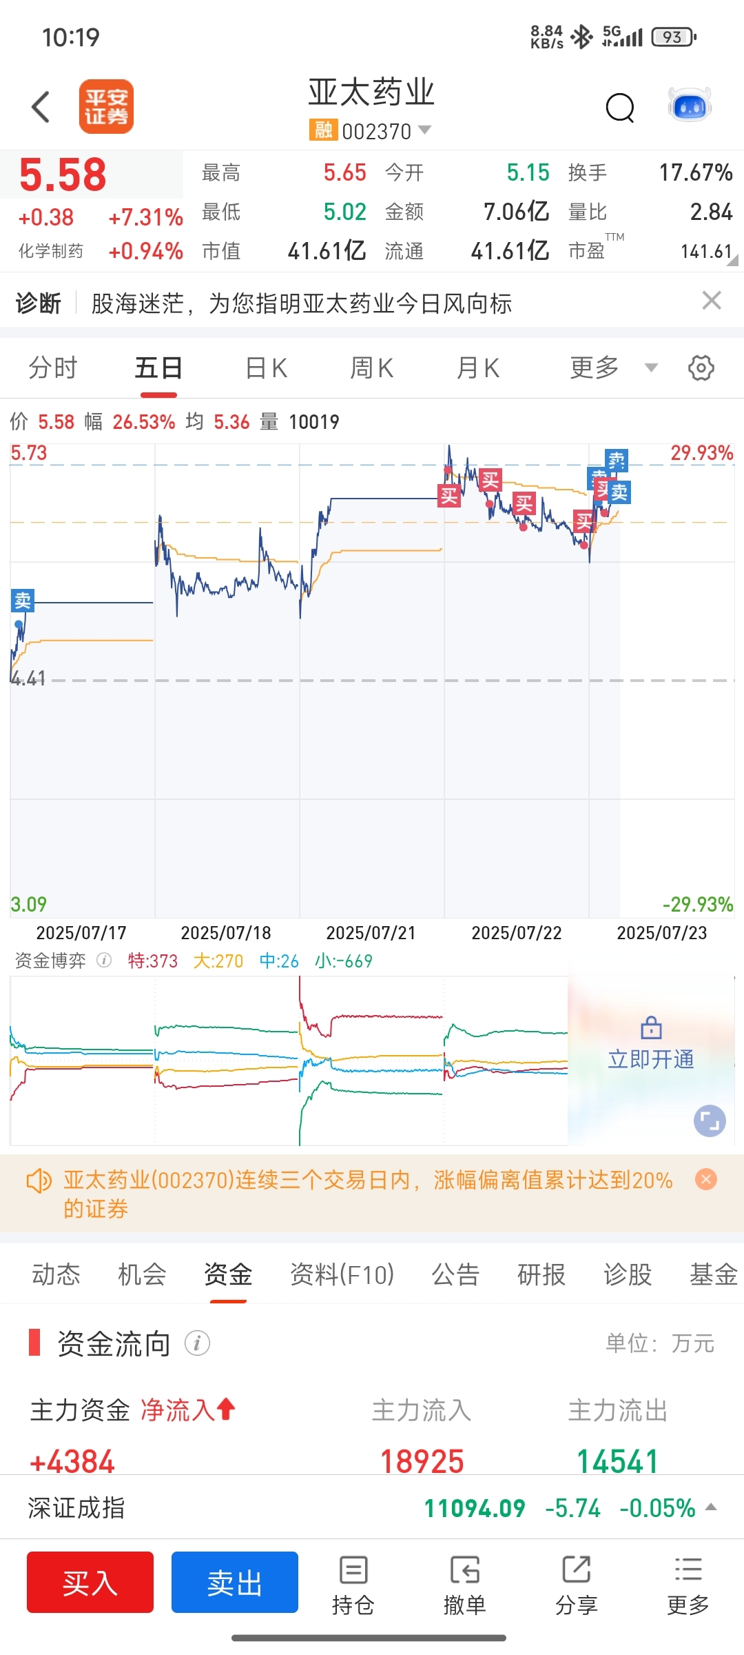Screen dimensions: 744x1655
Task: Tap the blue 卖出 button
Action: 235,1582
